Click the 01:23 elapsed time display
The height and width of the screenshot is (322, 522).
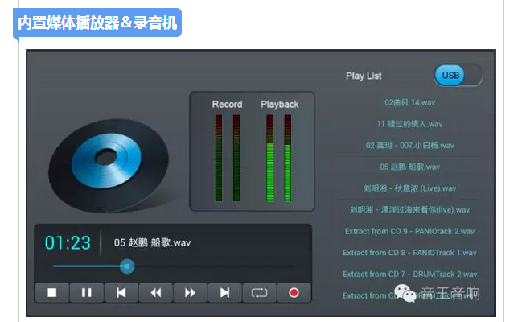point(68,243)
